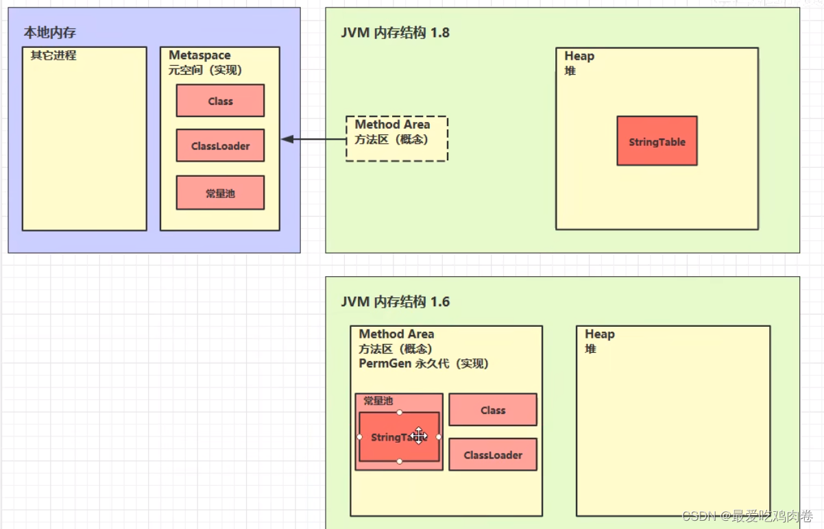Click the JVM 内存结构 1.6 title
The image size is (824, 529).
tap(396, 302)
